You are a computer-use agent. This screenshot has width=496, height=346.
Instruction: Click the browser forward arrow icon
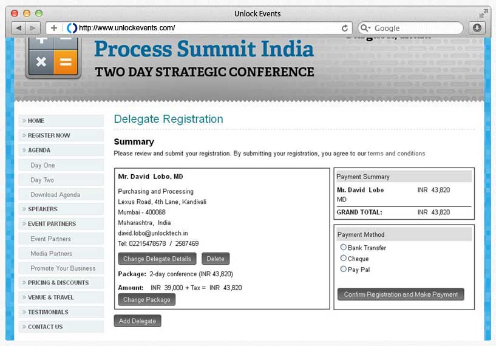[33, 28]
